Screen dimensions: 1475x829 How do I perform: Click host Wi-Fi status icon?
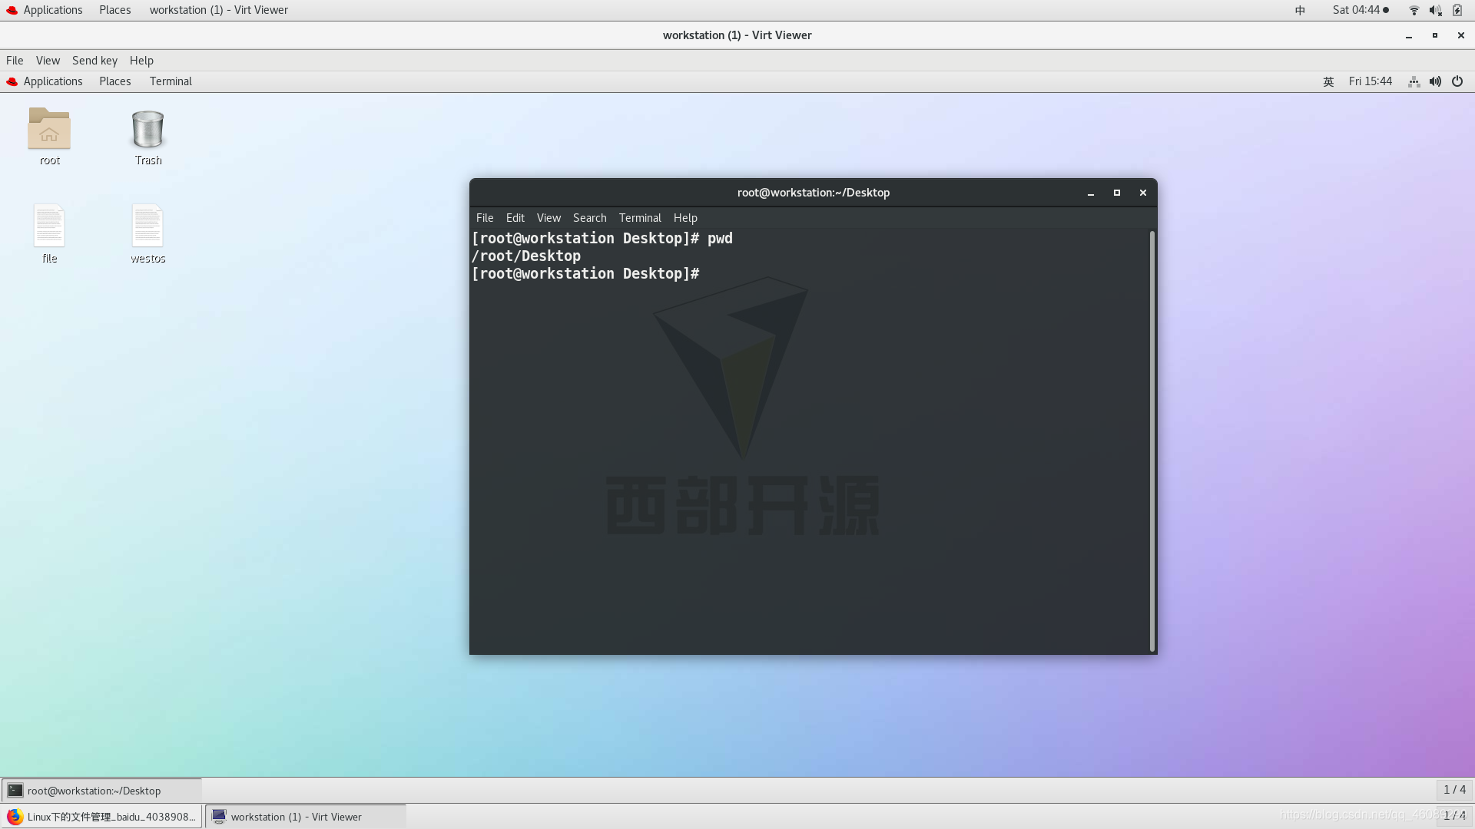[1414, 10]
